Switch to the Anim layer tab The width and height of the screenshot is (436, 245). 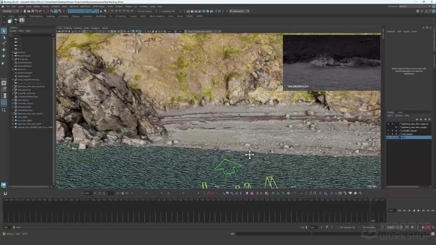tap(400, 112)
